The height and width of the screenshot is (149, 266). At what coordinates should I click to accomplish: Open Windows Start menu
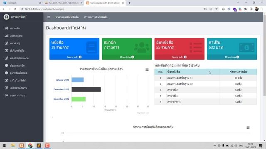4,145
